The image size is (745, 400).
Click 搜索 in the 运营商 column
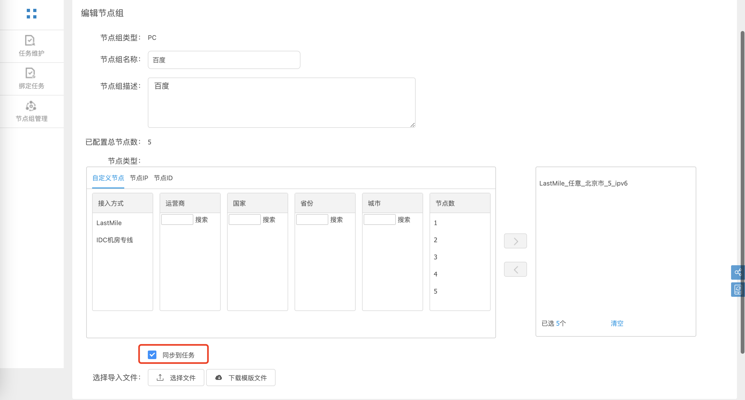click(x=201, y=220)
